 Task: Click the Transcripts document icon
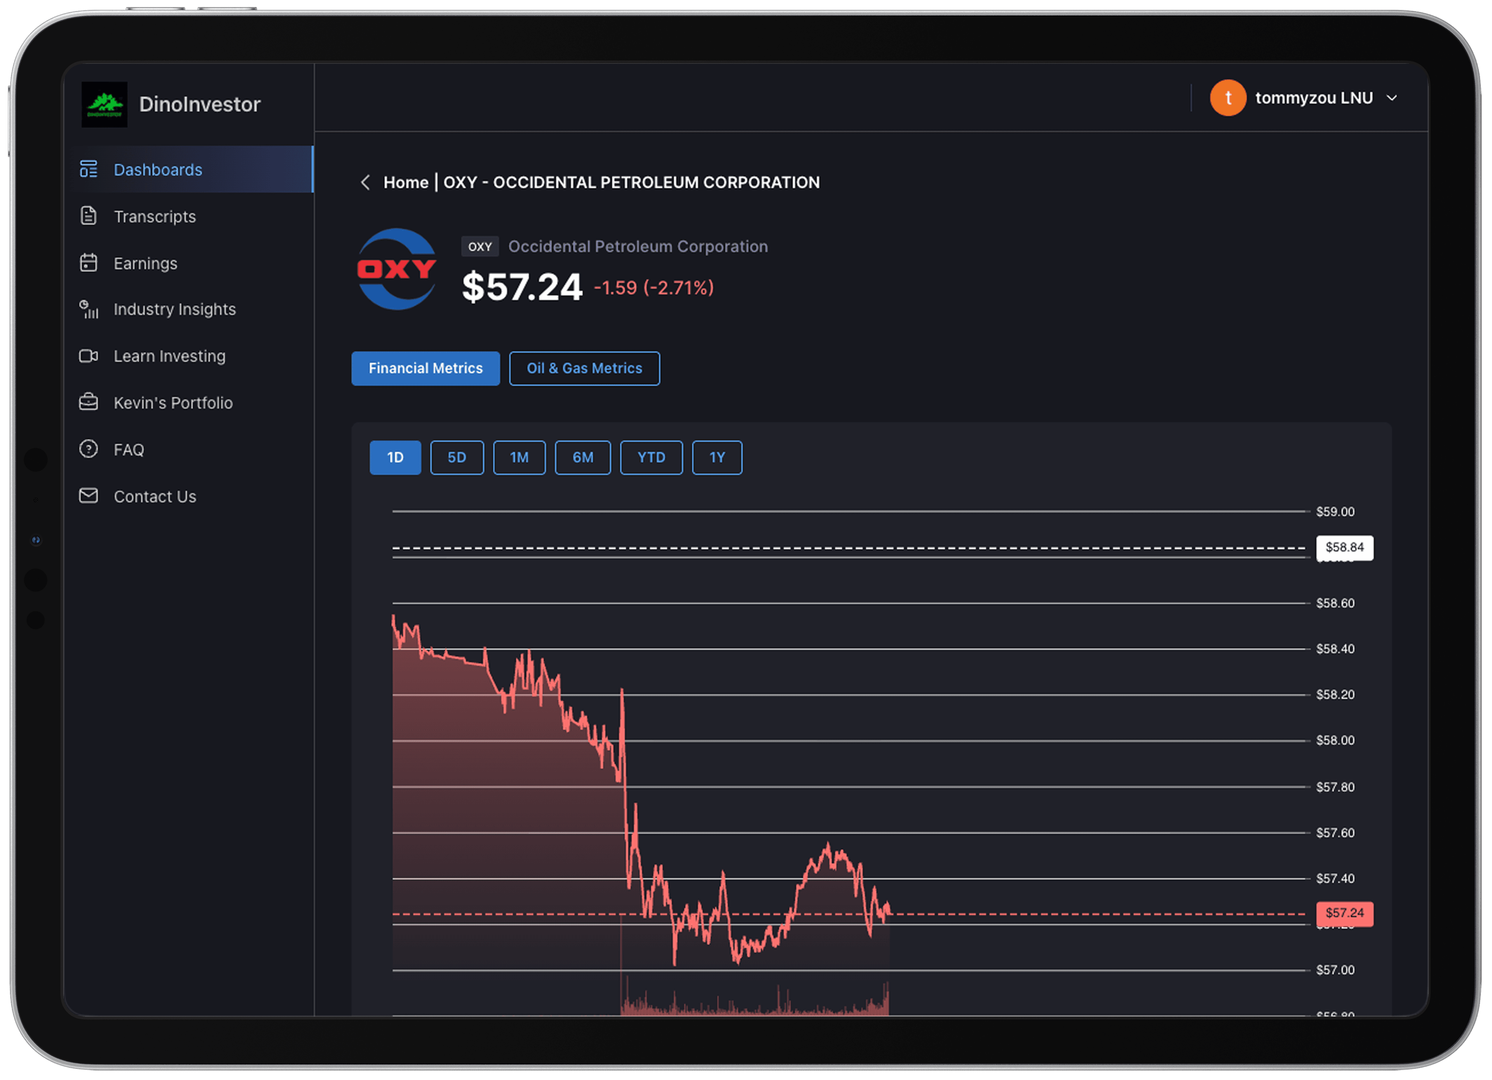[88, 216]
